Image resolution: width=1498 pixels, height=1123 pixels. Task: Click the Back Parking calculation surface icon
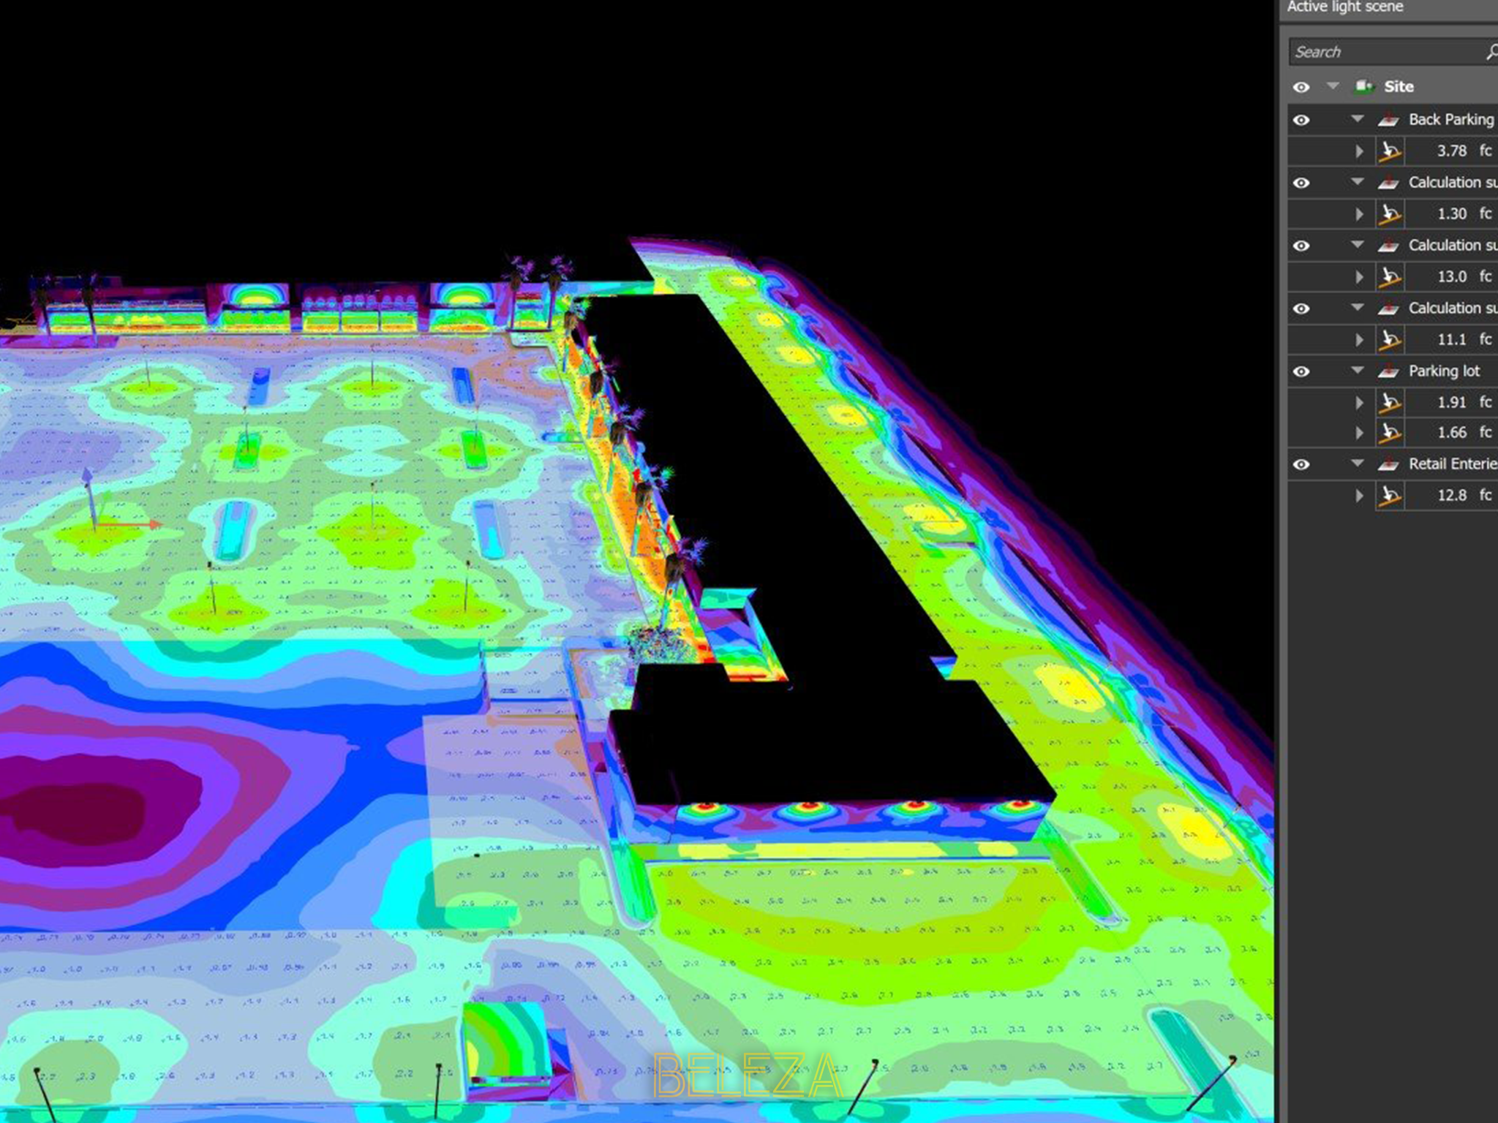click(1388, 120)
